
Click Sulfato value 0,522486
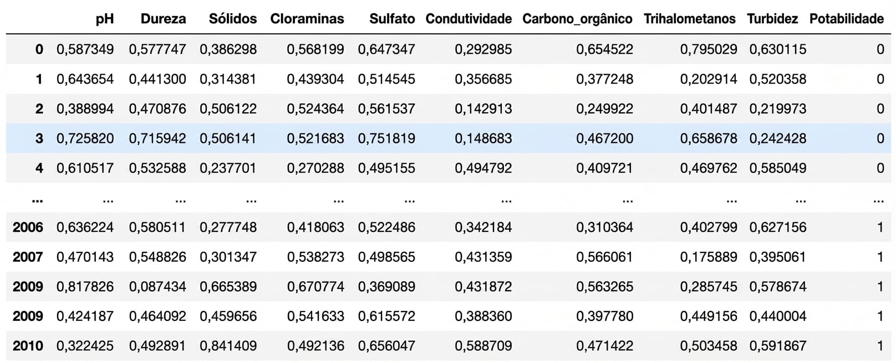point(386,227)
